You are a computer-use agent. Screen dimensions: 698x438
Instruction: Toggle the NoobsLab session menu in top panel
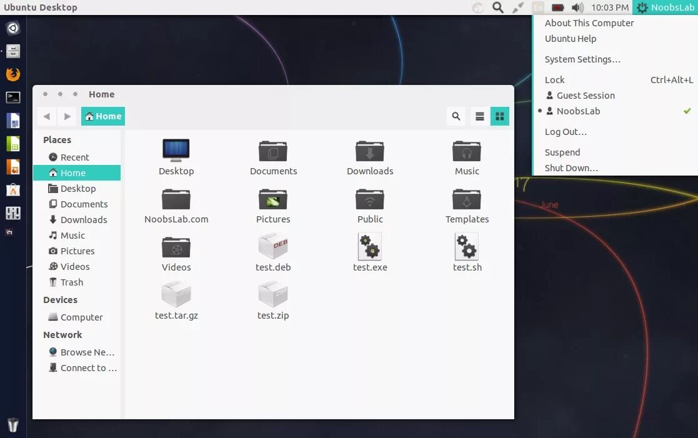pos(665,7)
